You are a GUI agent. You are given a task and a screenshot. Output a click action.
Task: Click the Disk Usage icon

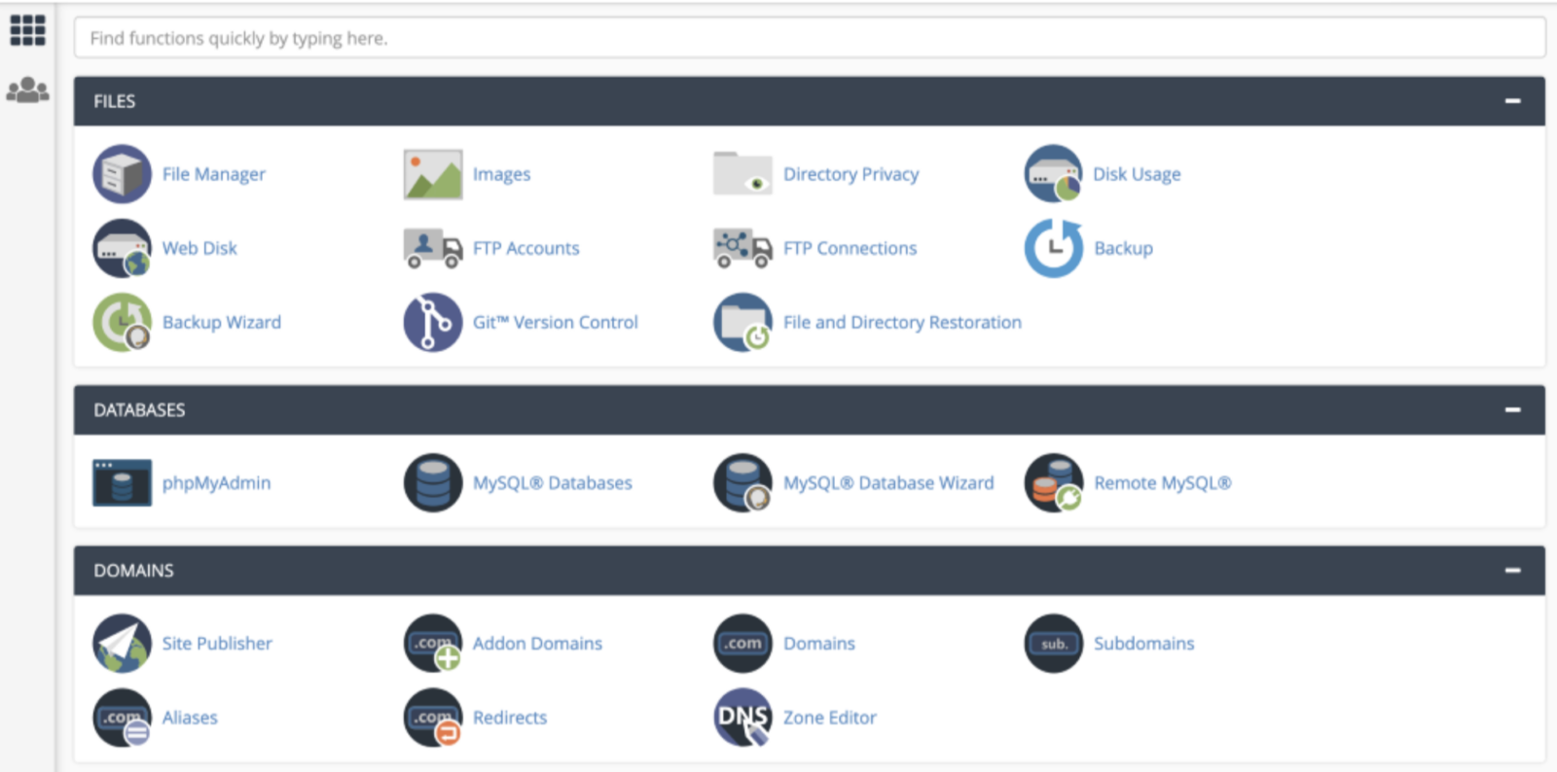click(1053, 174)
